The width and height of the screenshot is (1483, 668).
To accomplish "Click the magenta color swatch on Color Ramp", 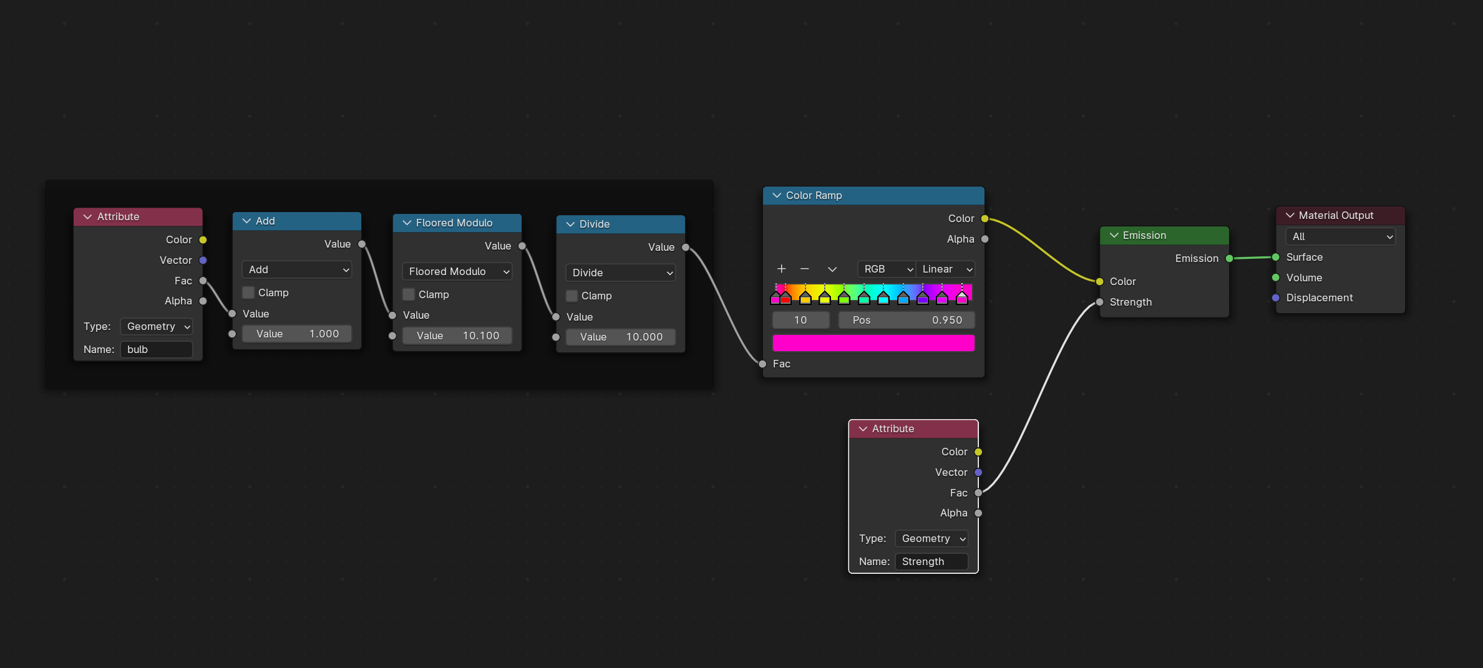I will pos(873,342).
